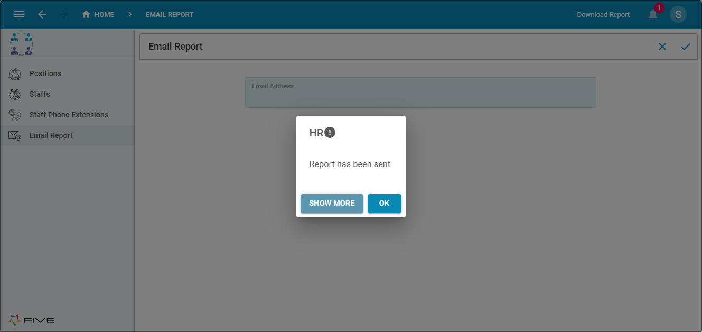
Task: Select the EMAIL REPORT breadcrumb item
Action: pos(170,14)
